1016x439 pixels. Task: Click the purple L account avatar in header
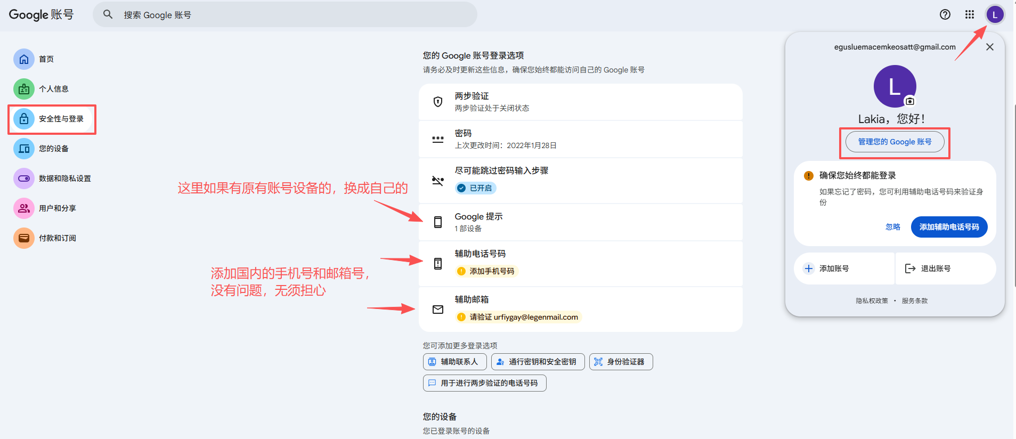pos(995,14)
